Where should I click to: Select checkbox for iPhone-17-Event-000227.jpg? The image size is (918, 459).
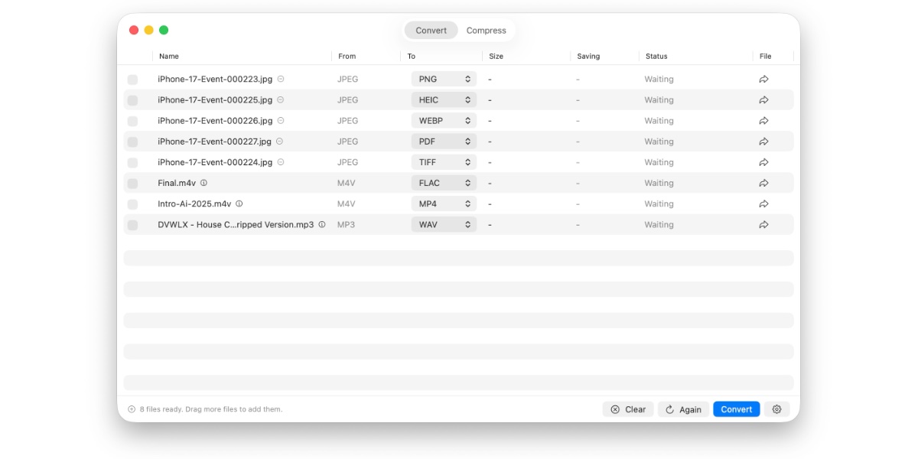click(132, 142)
